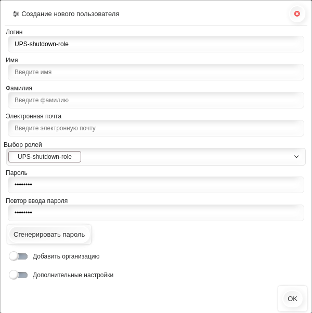Screen dimensions: 312x313
Task: Click Сгенерировать пароль button
Action: click(49, 234)
